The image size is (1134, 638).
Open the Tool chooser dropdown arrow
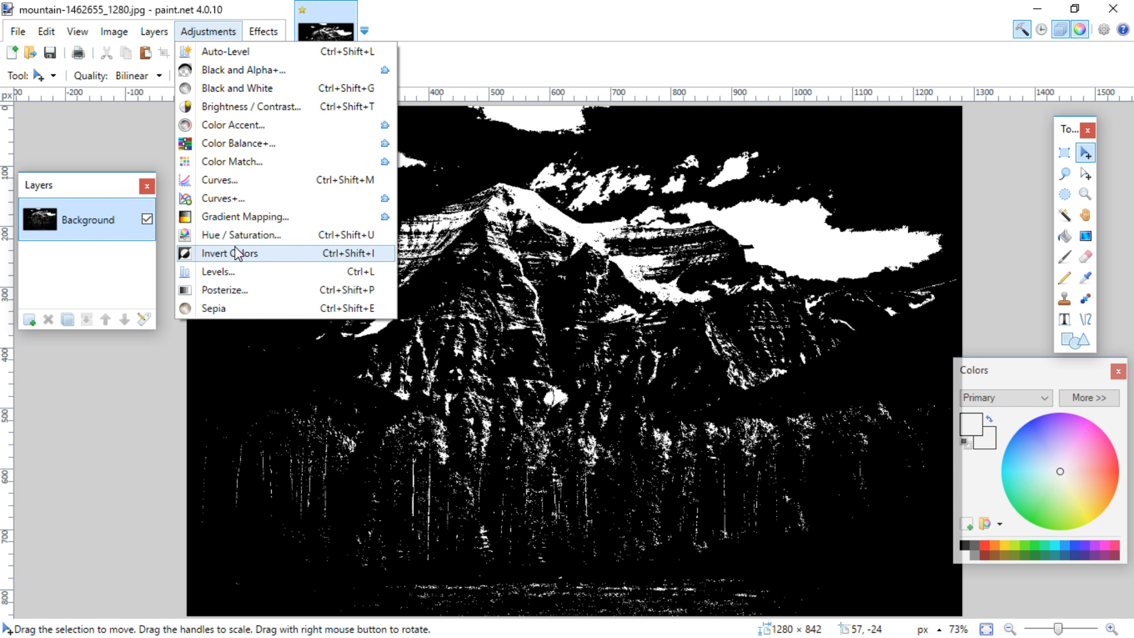click(53, 76)
